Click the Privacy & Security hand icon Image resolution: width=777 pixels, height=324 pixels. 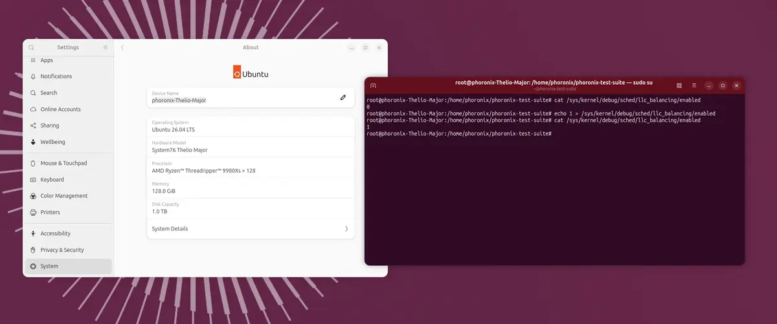[34, 250]
